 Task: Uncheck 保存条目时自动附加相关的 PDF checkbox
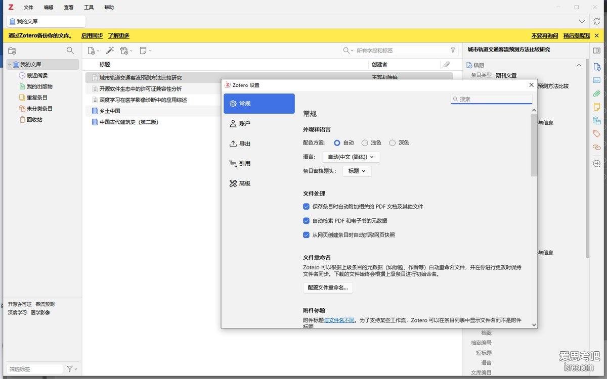click(306, 207)
